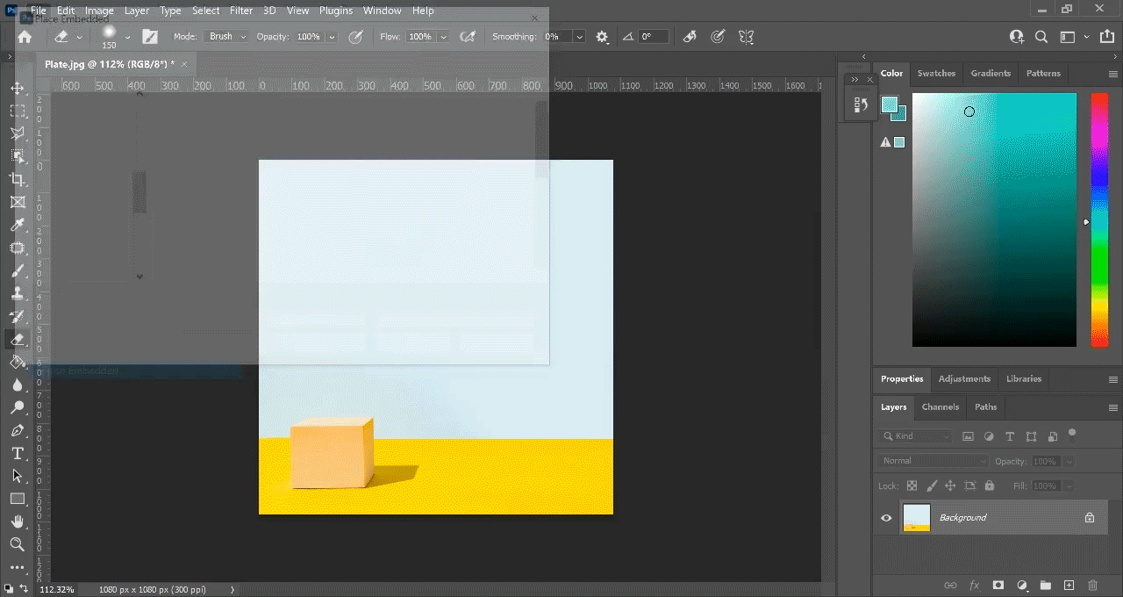Select the Hand tool

tap(18, 521)
